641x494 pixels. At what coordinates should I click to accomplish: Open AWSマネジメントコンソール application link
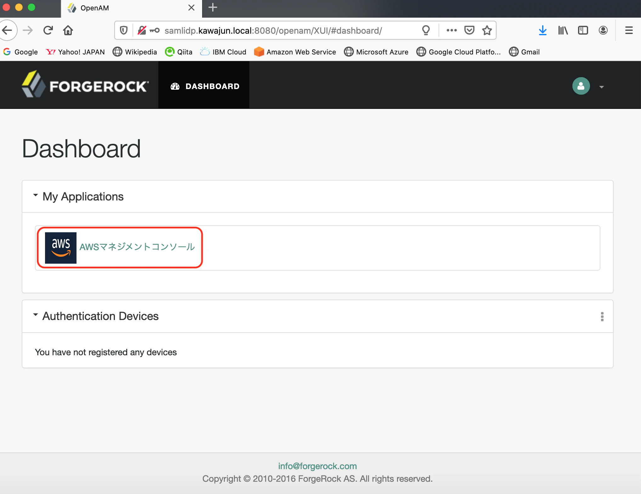coord(137,247)
